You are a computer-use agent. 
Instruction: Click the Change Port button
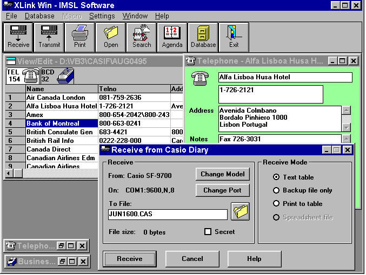coord(222,190)
